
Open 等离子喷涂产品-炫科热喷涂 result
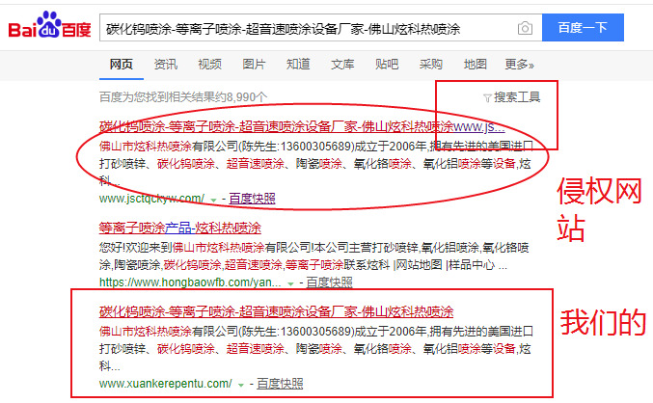coord(180,228)
